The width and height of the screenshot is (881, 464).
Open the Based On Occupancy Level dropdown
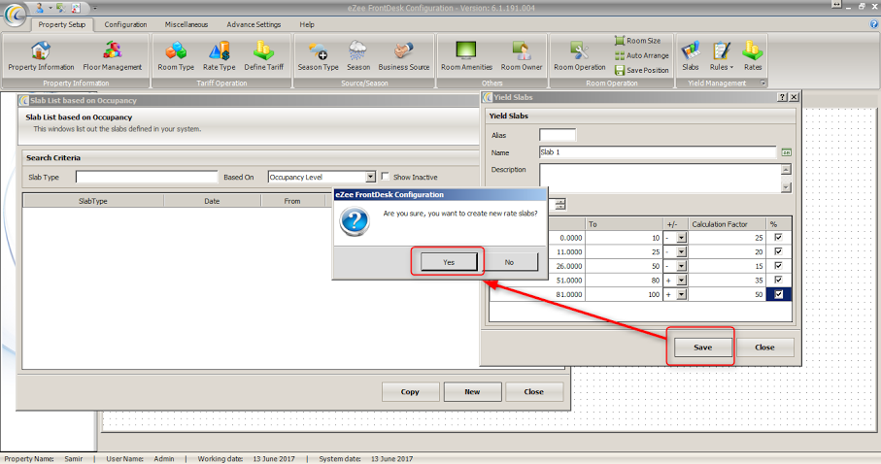(x=370, y=177)
